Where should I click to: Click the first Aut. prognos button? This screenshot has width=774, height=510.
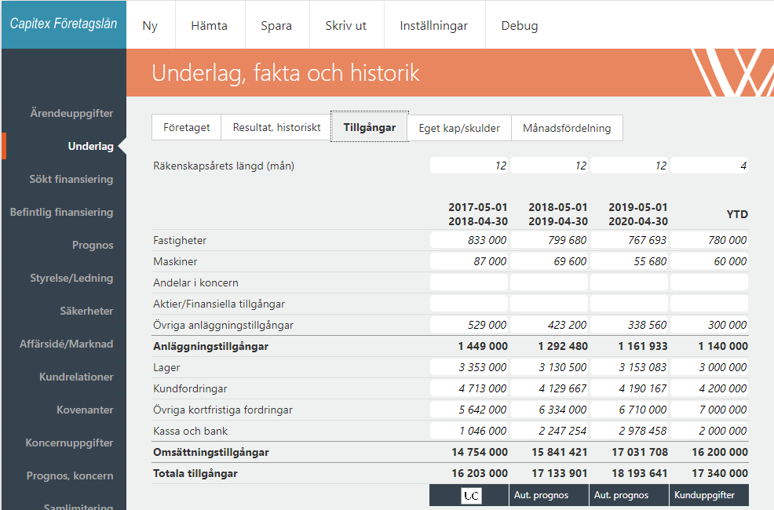point(549,495)
